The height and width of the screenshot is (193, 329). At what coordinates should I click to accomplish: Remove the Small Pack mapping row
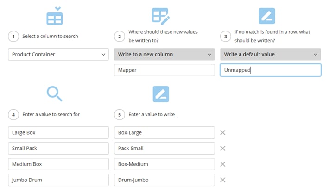click(x=222, y=149)
